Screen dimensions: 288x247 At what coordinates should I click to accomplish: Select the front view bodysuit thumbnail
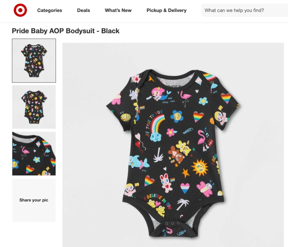[x=34, y=60]
